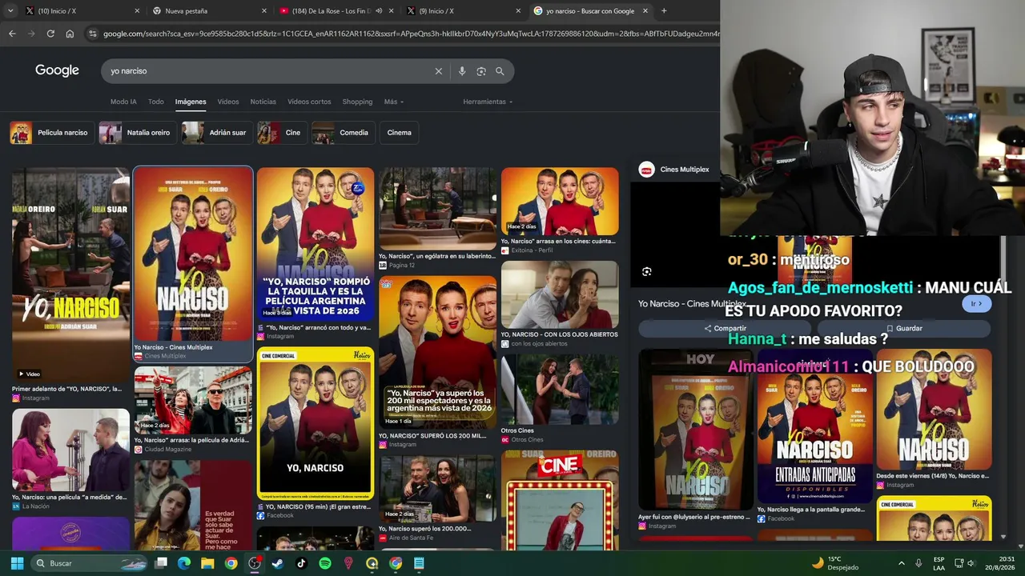Open the Modo IA search tab
Viewport: 1025px width, 576px height.
[123, 102]
